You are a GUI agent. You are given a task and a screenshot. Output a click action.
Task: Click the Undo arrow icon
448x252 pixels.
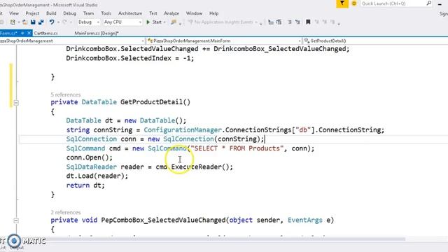click(x=52, y=22)
